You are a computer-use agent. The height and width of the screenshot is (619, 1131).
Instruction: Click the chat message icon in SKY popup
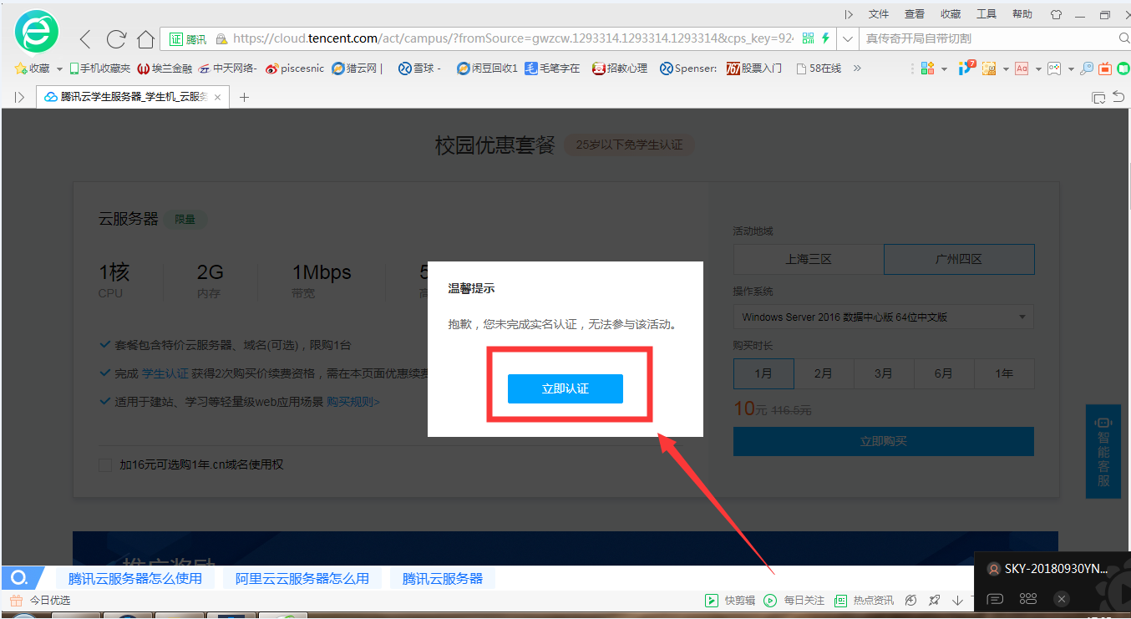[x=995, y=599]
